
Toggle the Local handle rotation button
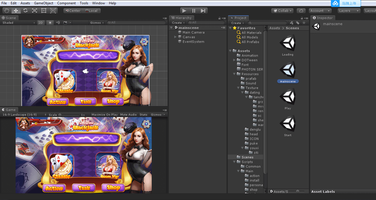click(91, 11)
